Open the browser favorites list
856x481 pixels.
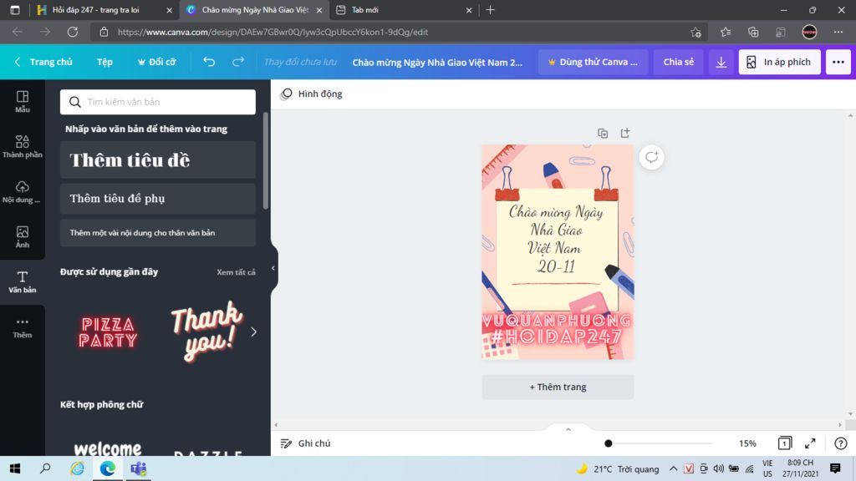coord(725,33)
